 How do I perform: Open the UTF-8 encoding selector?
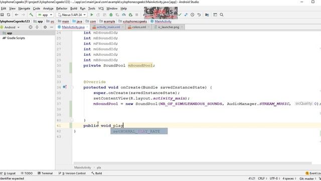point(274,178)
